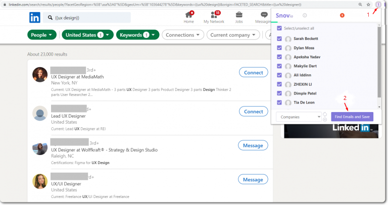Image resolution: width=388 pixels, height=205 pixels.
Task: Bookmark the page with the star icon
Action: tap(368, 5)
